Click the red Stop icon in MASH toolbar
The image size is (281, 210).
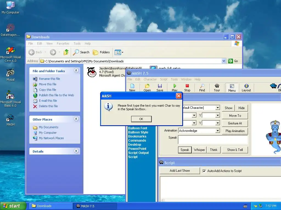coord(187,88)
